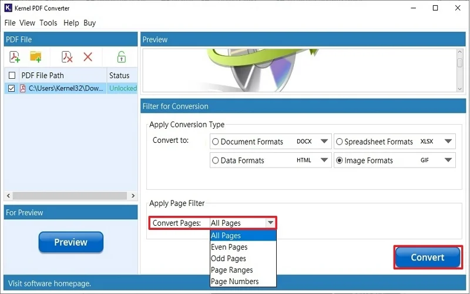470x294 pixels.
Task: Click the Add PDF file icon
Action: coord(15,56)
